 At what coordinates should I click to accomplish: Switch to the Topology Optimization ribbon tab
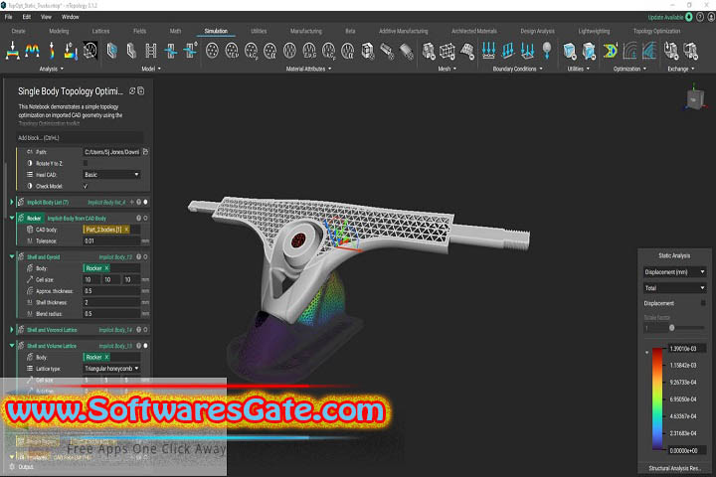point(656,31)
